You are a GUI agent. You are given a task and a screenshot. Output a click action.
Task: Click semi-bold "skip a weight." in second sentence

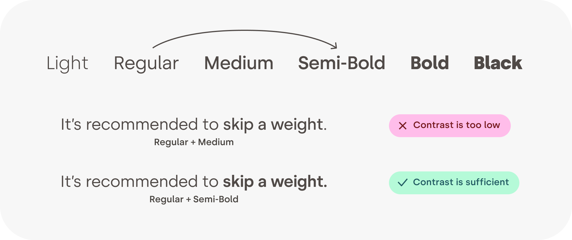pos(275,182)
